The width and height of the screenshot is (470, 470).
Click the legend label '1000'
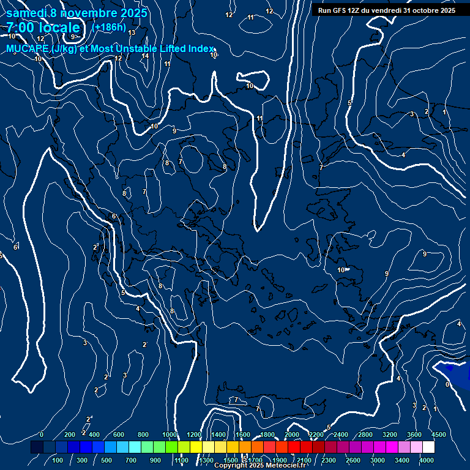pos(170,435)
